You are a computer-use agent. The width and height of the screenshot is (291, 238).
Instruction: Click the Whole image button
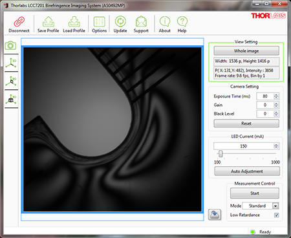tap(246, 51)
